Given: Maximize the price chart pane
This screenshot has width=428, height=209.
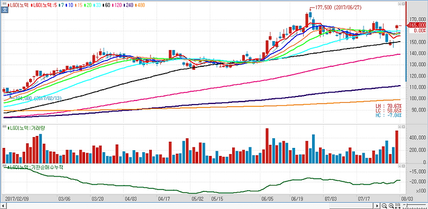Looking at the screenshot, I should point(403,4).
